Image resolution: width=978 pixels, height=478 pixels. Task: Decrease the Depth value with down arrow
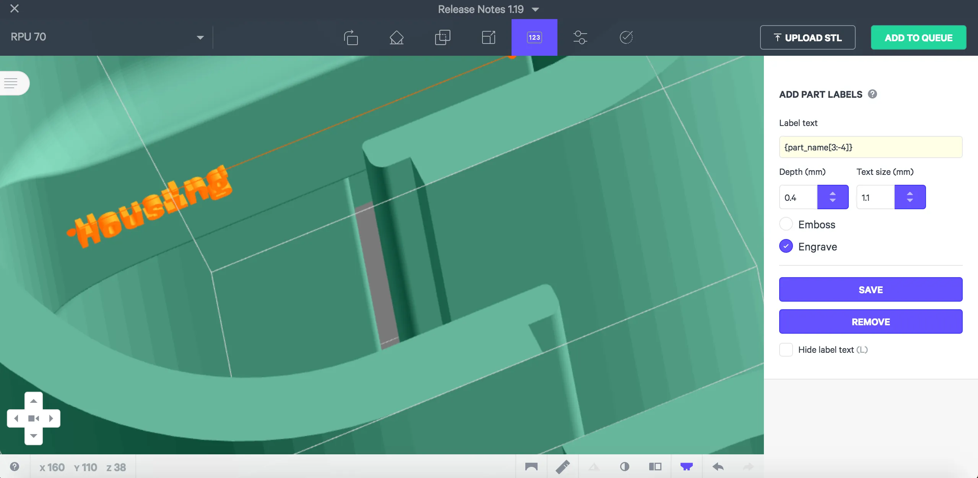coord(832,201)
